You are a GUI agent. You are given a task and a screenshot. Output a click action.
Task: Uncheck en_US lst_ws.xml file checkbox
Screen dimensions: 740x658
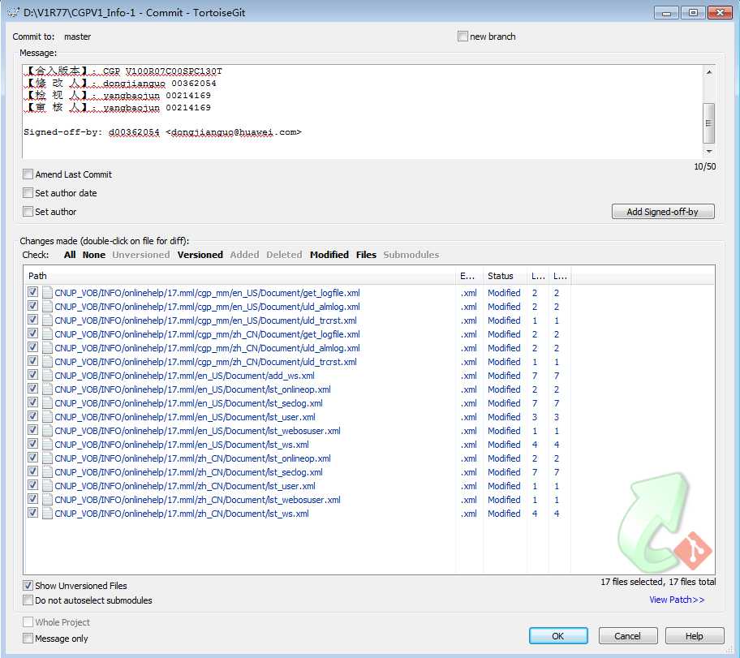point(32,444)
